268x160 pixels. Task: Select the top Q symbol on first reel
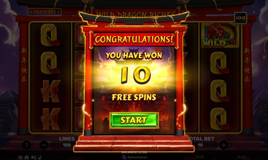point(50,35)
